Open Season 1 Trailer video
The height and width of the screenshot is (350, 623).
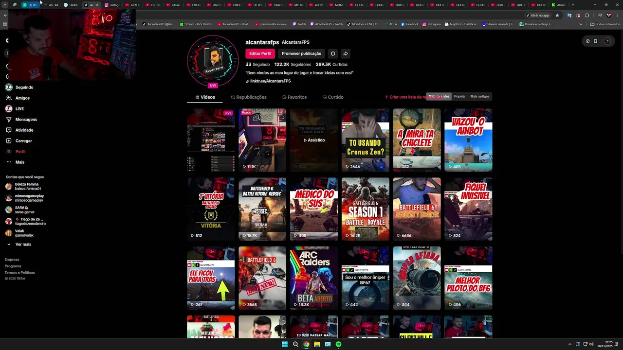click(417, 209)
